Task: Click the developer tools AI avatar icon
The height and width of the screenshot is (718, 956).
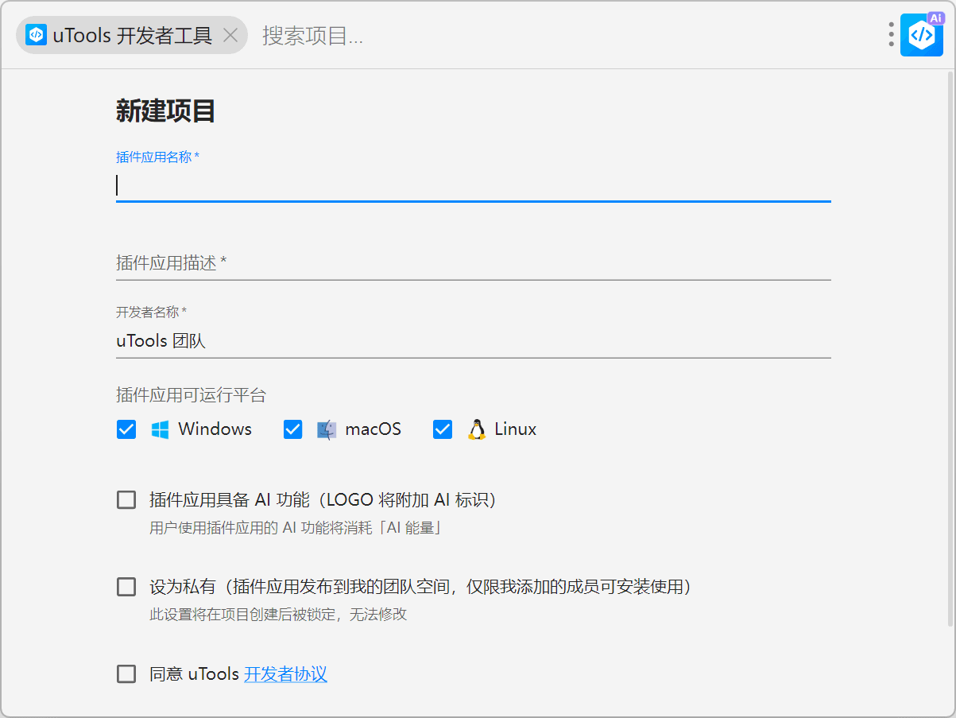Action: coord(921,35)
